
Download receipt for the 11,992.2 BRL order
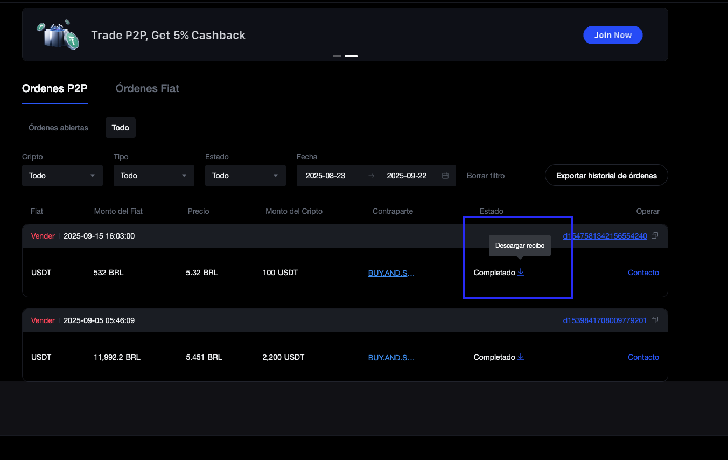pyautogui.click(x=521, y=357)
